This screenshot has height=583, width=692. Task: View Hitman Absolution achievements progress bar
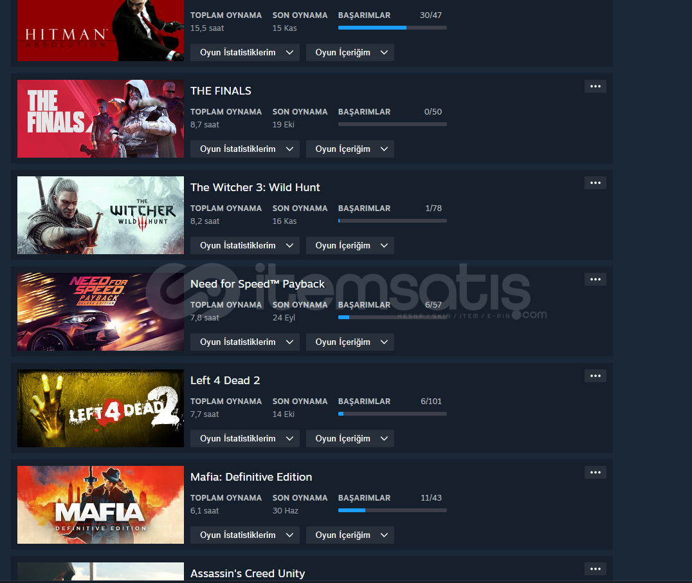click(x=392, y=28)
